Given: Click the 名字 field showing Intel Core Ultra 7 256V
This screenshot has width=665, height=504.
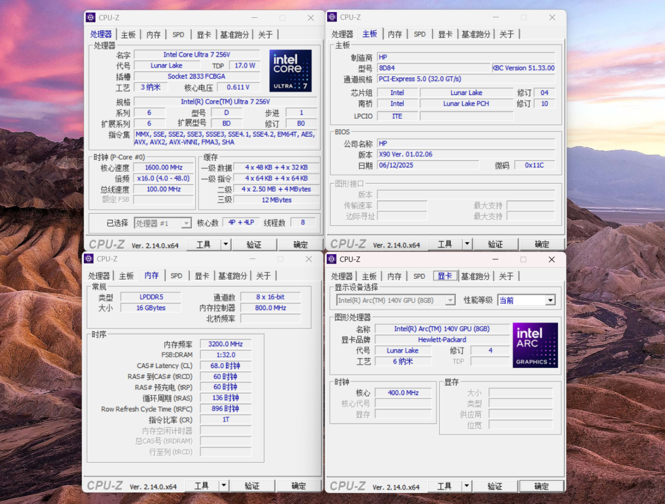Looking at the screenshot, I should [197, 55].
